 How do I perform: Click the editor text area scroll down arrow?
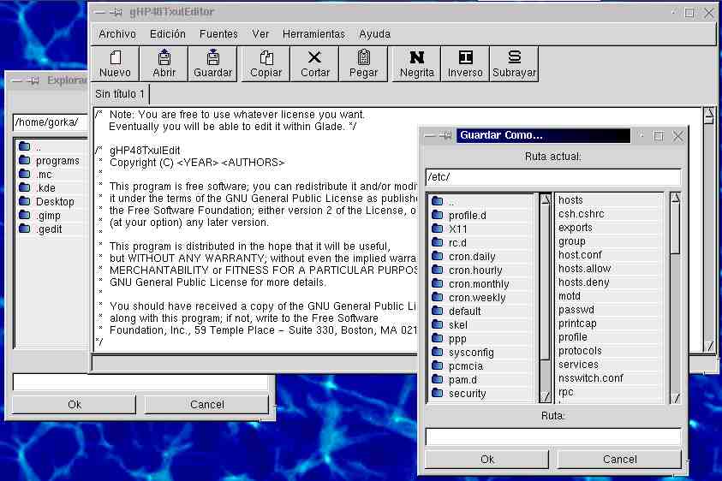pos(709,345)
